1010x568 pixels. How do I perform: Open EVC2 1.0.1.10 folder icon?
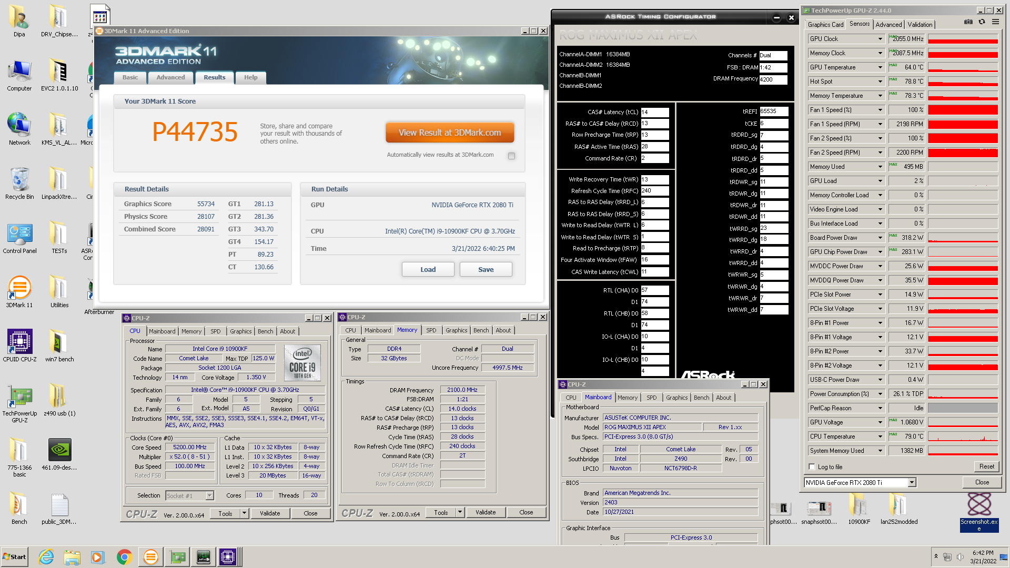click(59, 75)
